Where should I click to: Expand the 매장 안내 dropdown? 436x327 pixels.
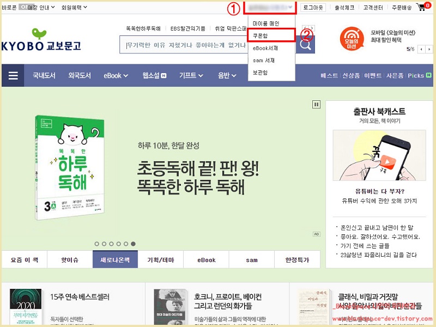pyautogui.click(x=41, y=8)
